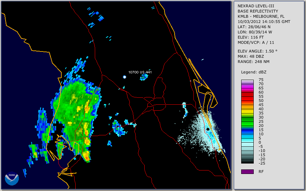Viewport: 306px width, 191px height.
Task: Click the 'RANGE: 248 NM' text
Action: pos(253,62)
